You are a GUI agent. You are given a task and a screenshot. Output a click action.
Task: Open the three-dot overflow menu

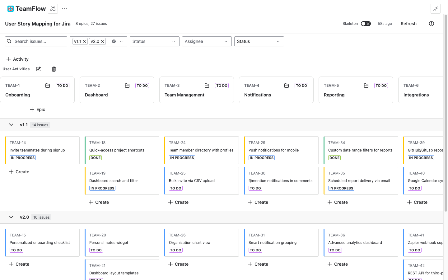click(x=64, y=8)
